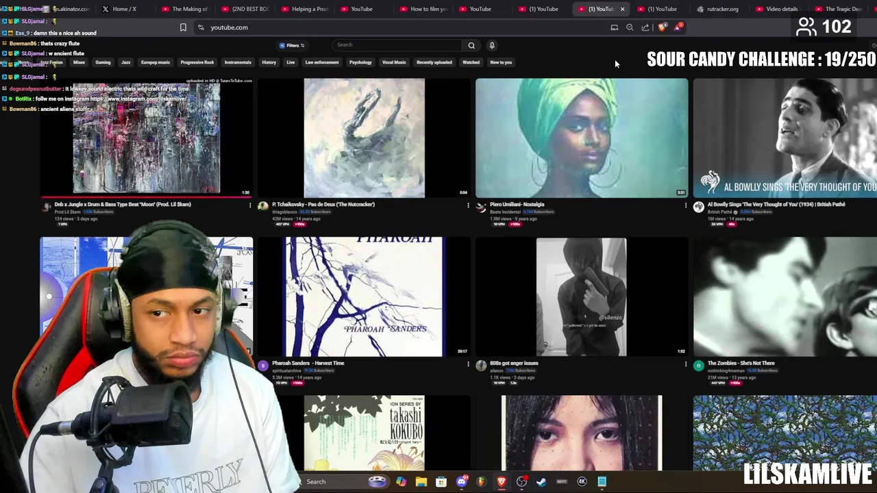Select the Jazz category chip
Image resolution: width=877 pixels, height=493 pixels.
click(126, 62)
